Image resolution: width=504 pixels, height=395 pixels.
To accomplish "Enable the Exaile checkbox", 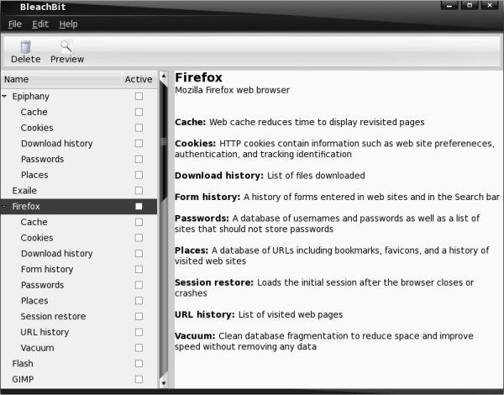I will click(139, 191).
